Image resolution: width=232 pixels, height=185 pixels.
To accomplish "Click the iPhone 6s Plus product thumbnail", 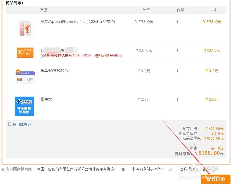I will pyautogui.click(x=25, y=28).
